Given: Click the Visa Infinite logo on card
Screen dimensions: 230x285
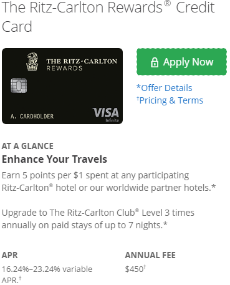Looking at the screenshot, I should 106,115.
